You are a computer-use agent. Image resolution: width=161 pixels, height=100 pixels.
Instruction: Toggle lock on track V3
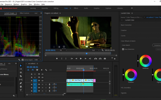(32, 74)
